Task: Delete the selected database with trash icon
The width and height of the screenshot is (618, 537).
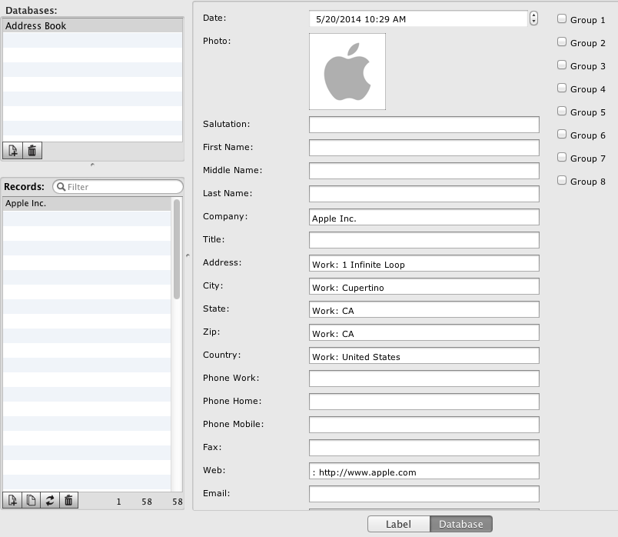Action: pos(32,151)
